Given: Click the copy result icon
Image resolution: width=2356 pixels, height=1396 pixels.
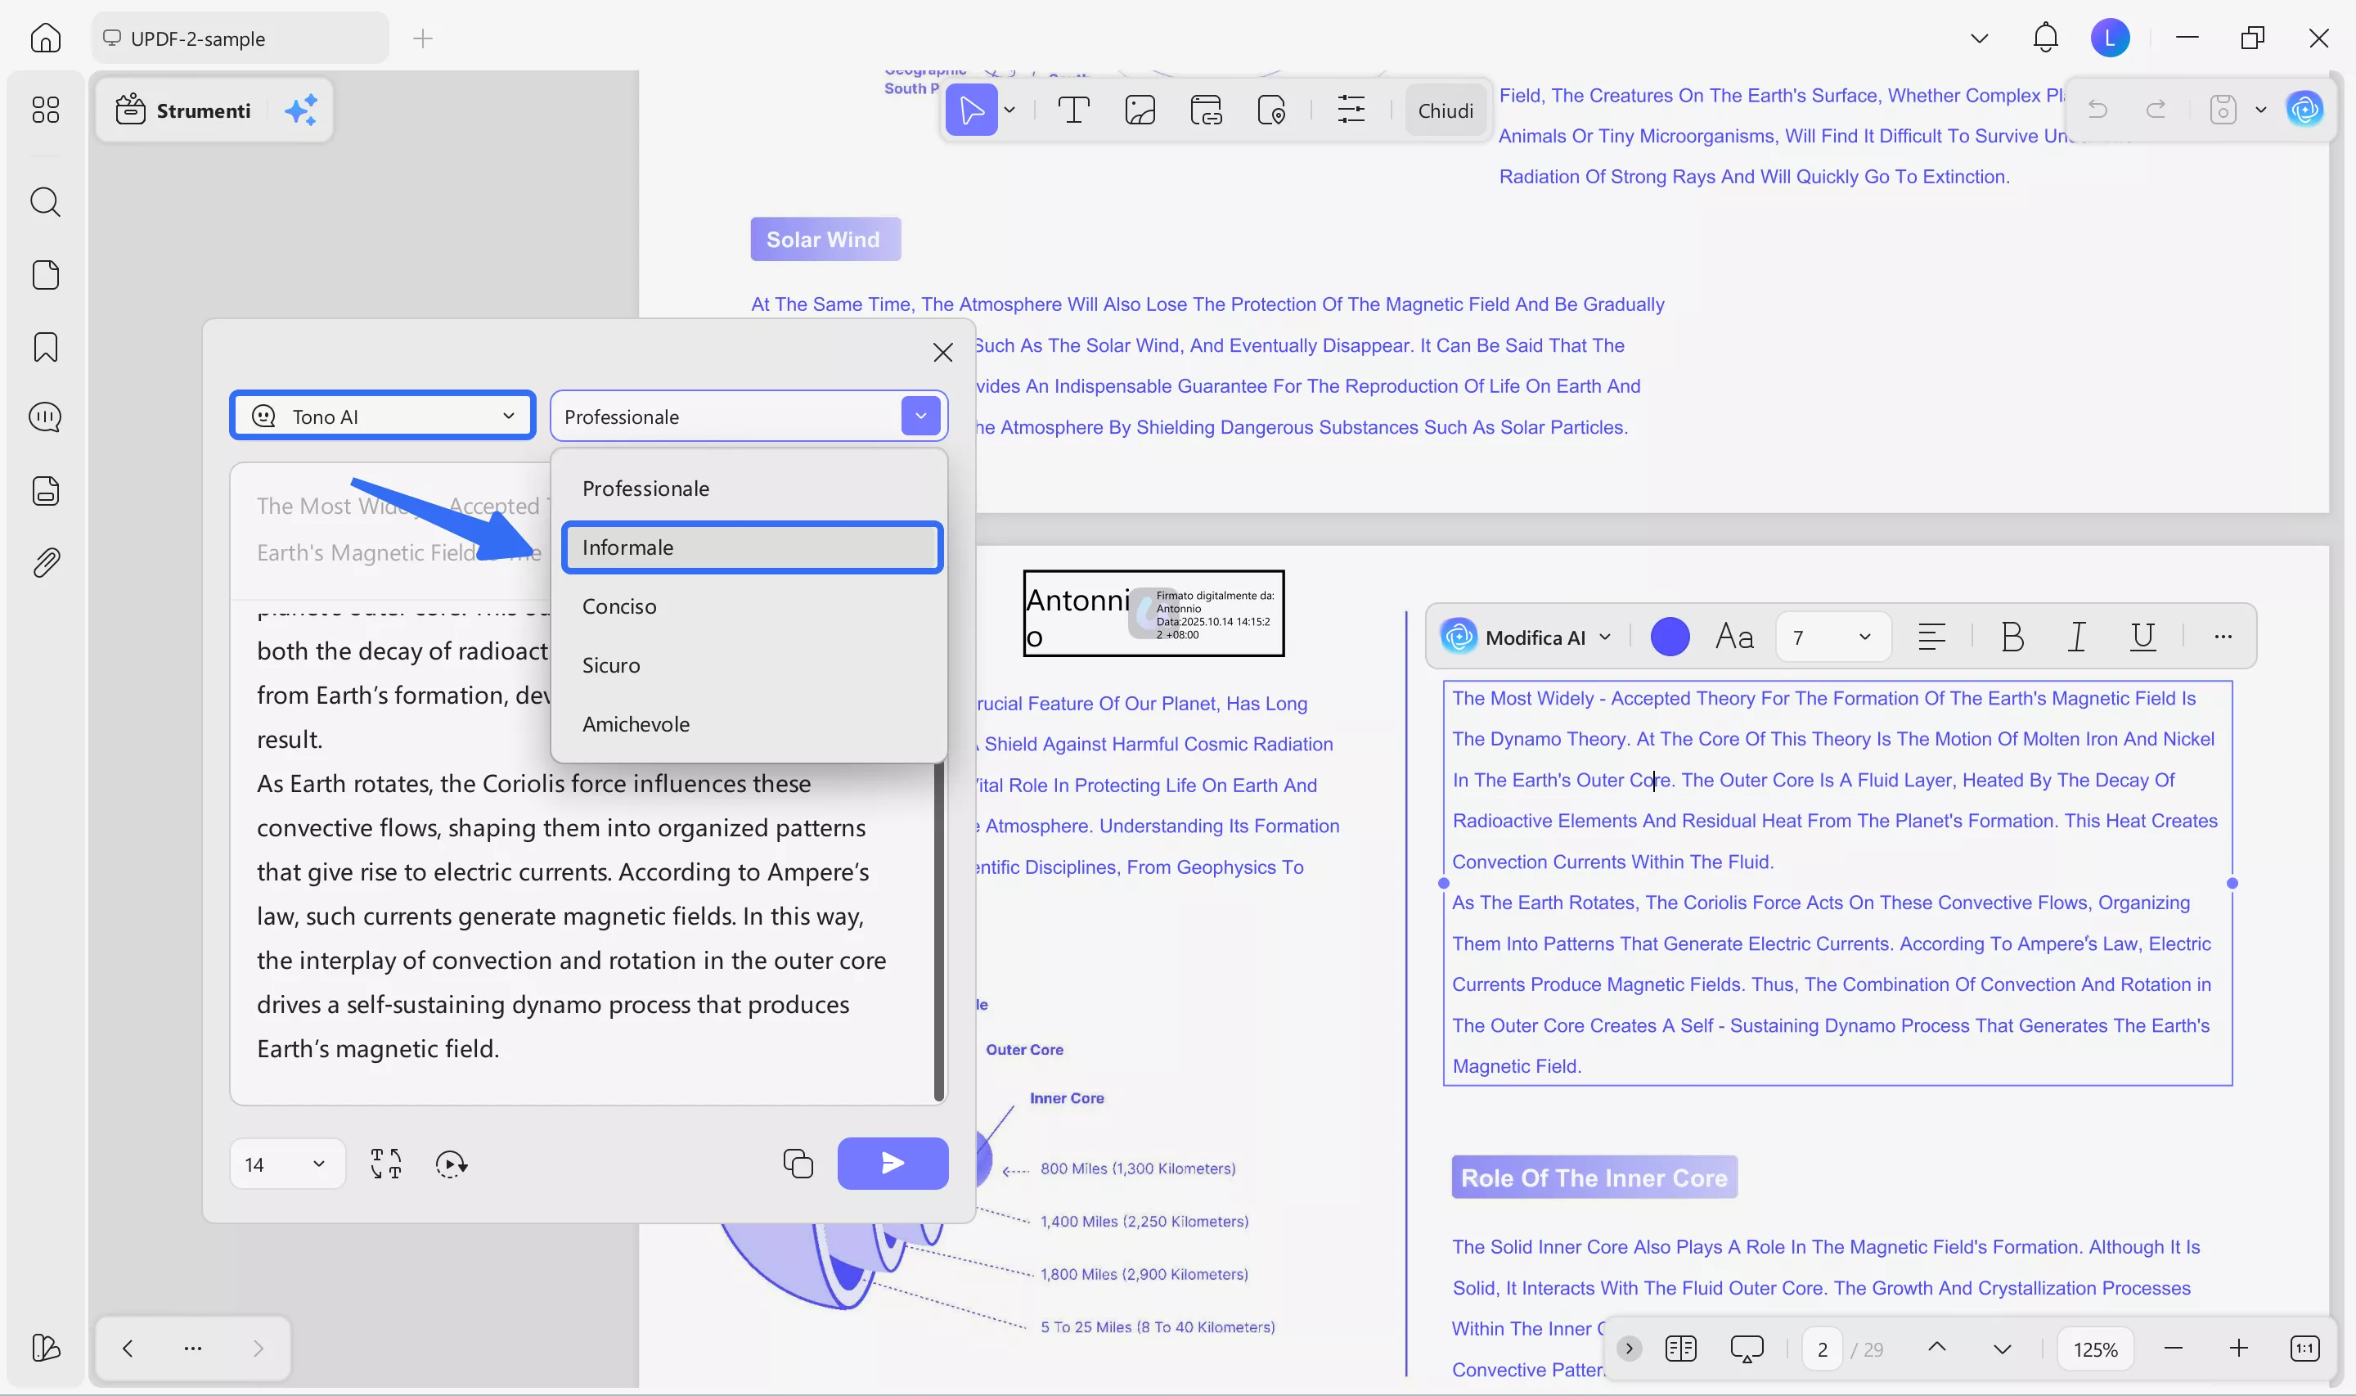Looking at the screenshot, I should pos(798,1164).
